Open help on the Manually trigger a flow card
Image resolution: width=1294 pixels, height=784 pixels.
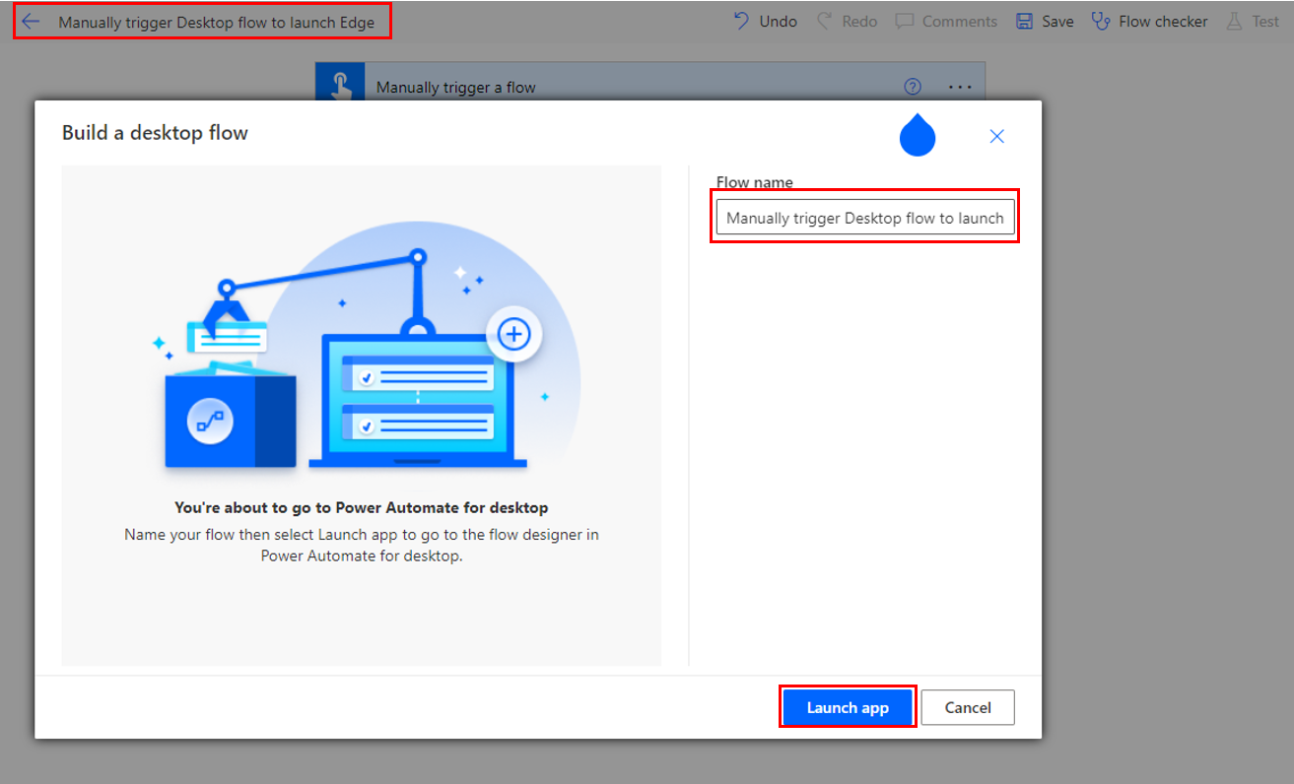[912, 87]
